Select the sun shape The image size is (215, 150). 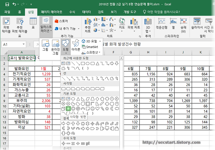[x=107, y=108]
